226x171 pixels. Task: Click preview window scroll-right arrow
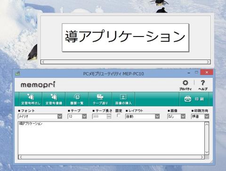[x=208, y=62]
